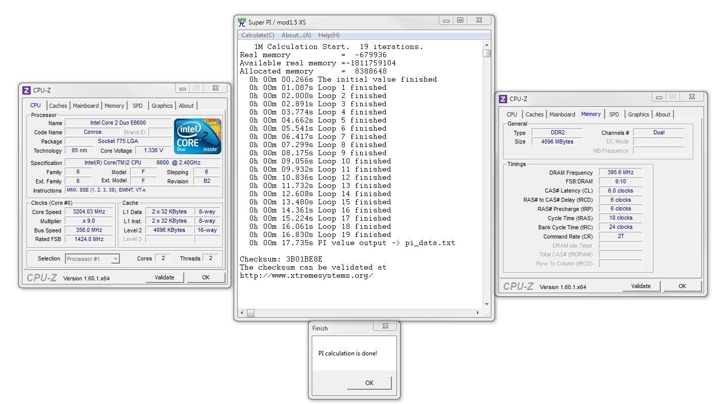726x404 pixels.
Task: Close the Finish dialog with its X button
Action: (385, 326)
